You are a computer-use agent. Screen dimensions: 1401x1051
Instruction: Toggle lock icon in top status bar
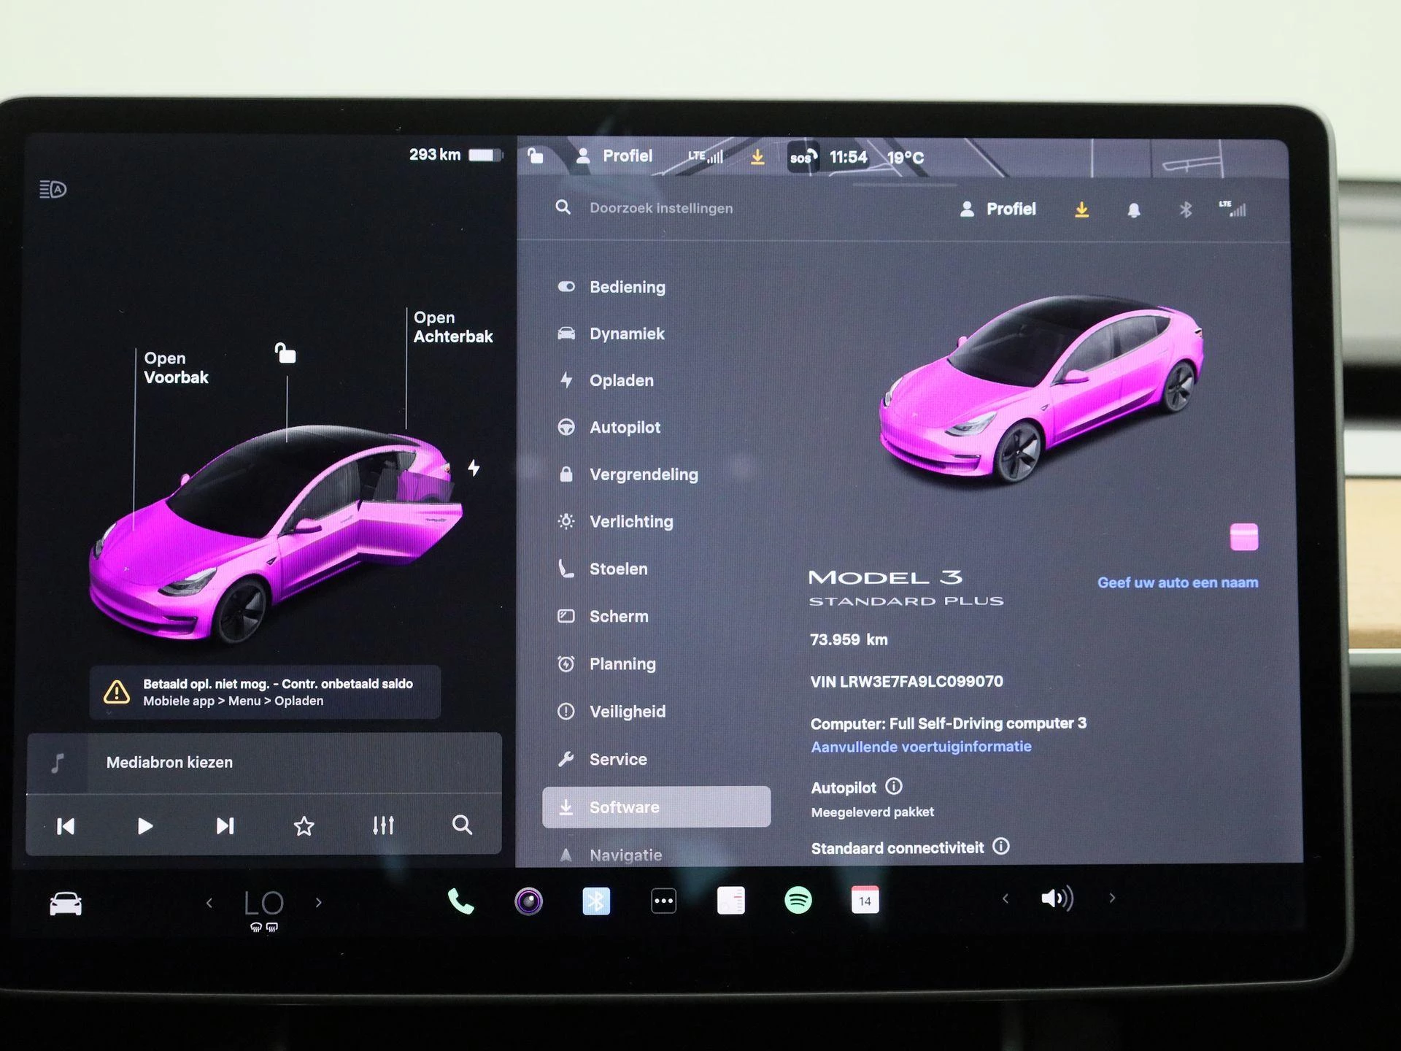pos(536,156)
